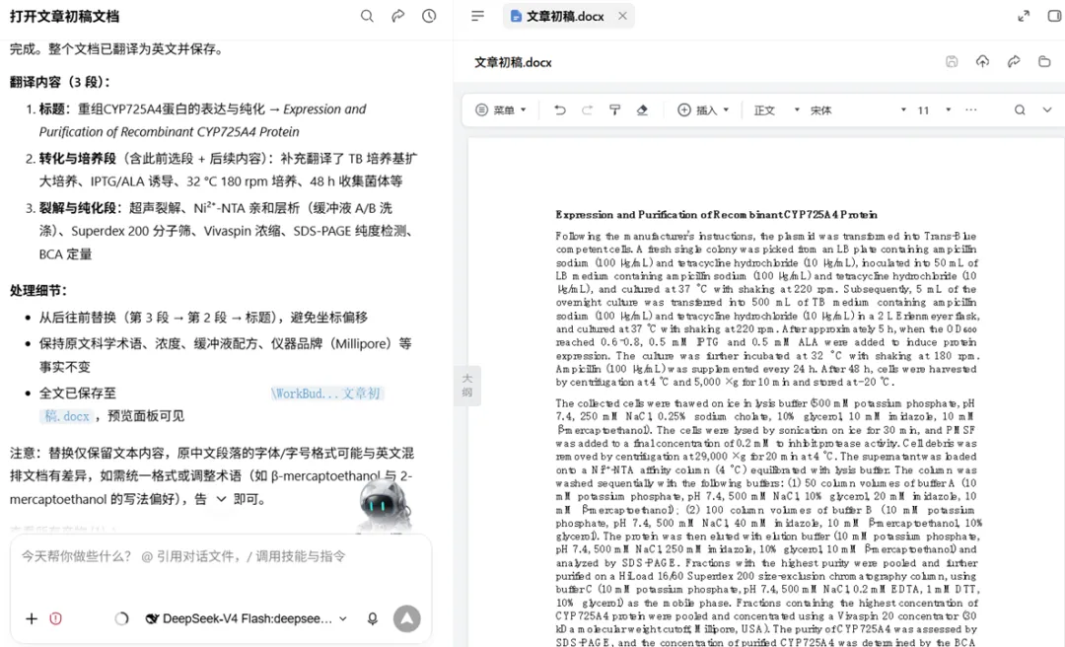Close the 文章初稿.docx tab
The height and width of the screenshot is (647, 1065).
[622, 16]
